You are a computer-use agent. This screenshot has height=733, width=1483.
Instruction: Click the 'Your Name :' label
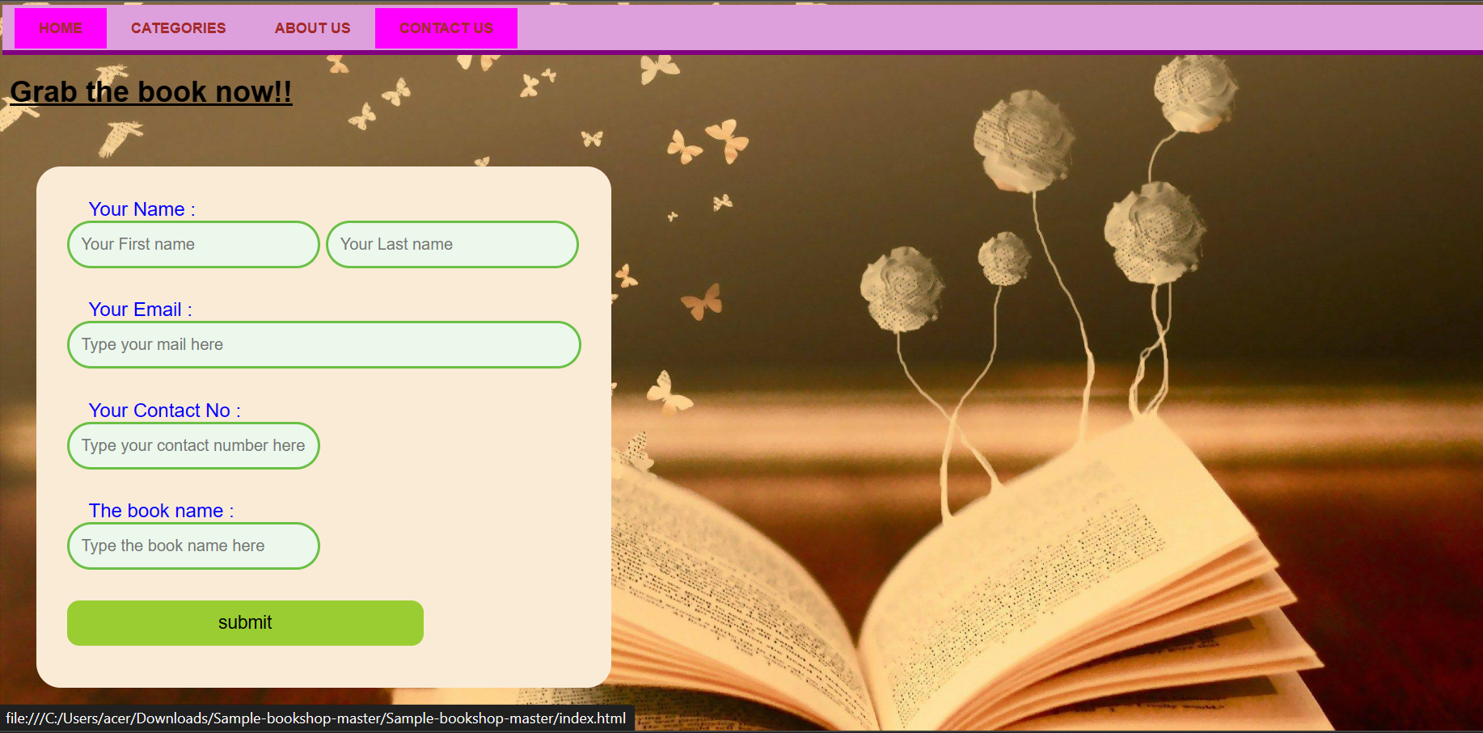[x=142, y=209]
